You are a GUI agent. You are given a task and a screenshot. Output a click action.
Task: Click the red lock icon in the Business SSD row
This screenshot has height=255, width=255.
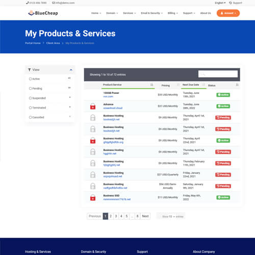click(93, 197)
